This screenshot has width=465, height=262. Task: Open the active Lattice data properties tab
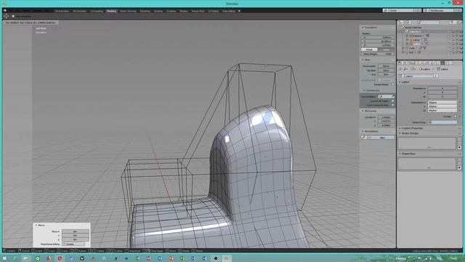pos(442,63)
